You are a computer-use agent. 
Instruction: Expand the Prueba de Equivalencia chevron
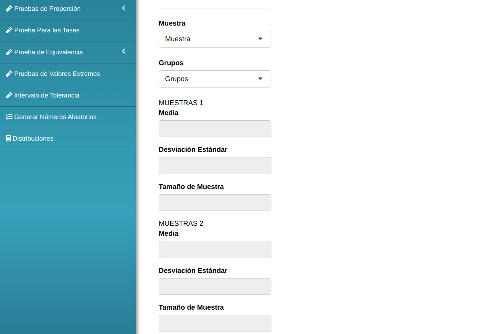pos(124,51)
